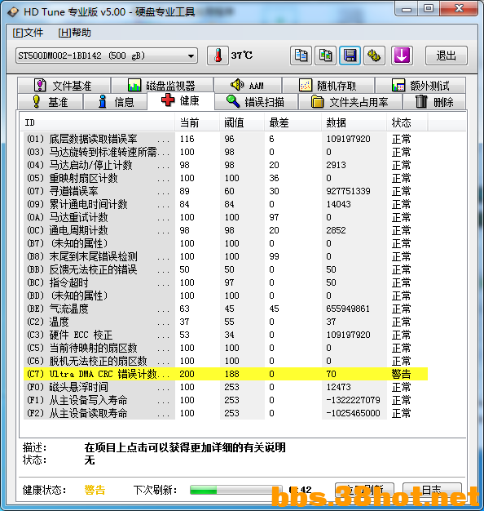Open options via the gears icon
The image size is (484, 511).
pyautogui.click(x=374, y=56)
